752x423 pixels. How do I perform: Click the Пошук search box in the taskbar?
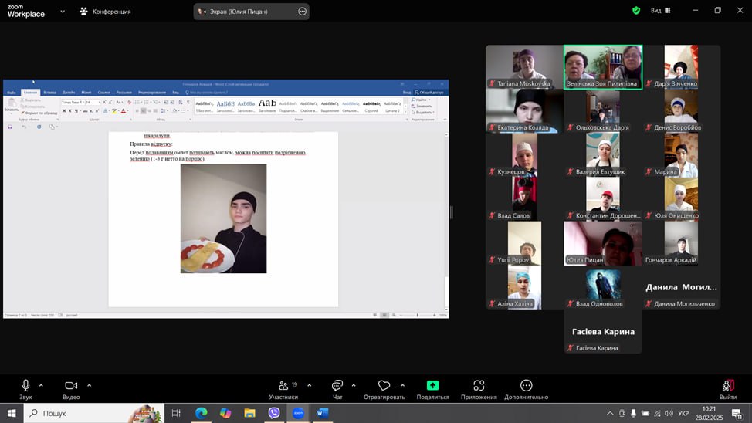point(93,413)
